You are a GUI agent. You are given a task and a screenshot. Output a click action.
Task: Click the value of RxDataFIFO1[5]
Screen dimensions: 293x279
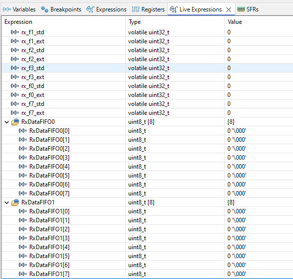(x=236, y=256)
